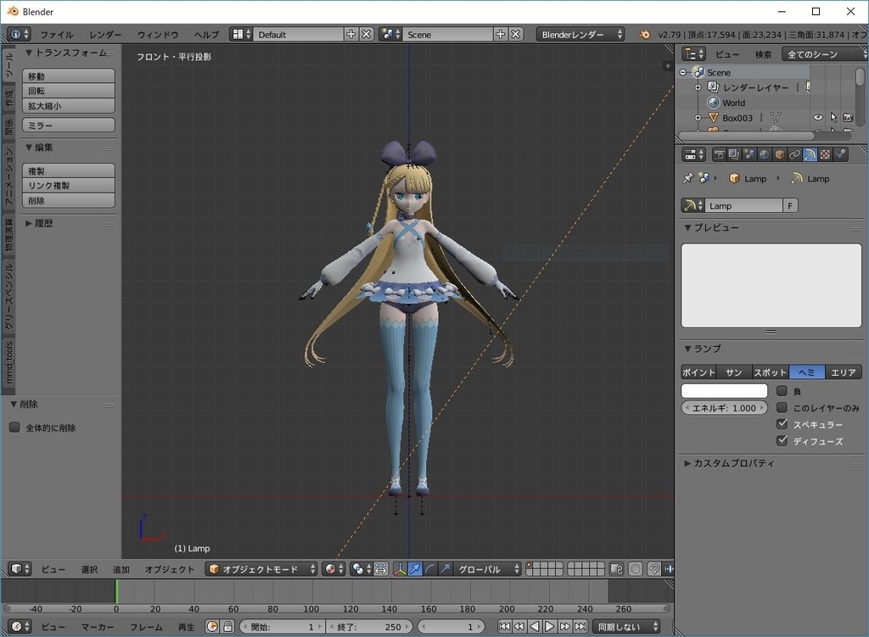Open the Texture properties tab (checker icon)
Viewport: 869px width, 637px height.
point(825,154)
